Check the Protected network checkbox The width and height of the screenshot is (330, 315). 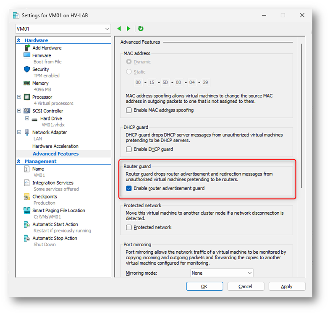129,227
